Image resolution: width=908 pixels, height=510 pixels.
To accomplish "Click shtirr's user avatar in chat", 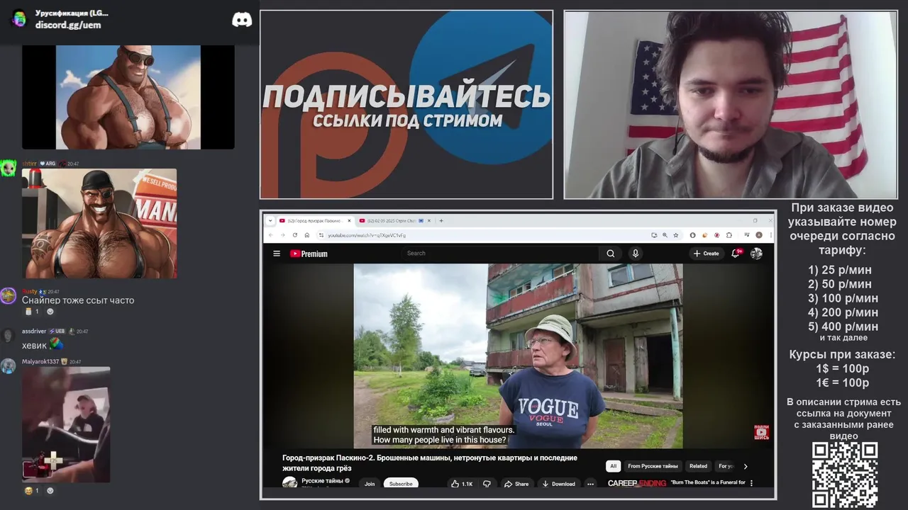I will (8, 169).
